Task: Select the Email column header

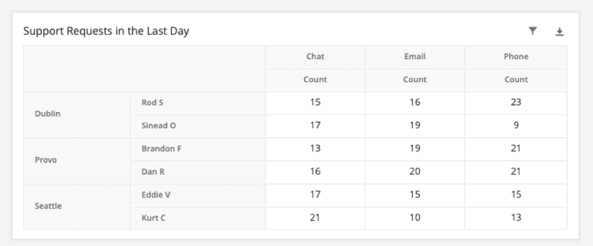Action: 415,57
